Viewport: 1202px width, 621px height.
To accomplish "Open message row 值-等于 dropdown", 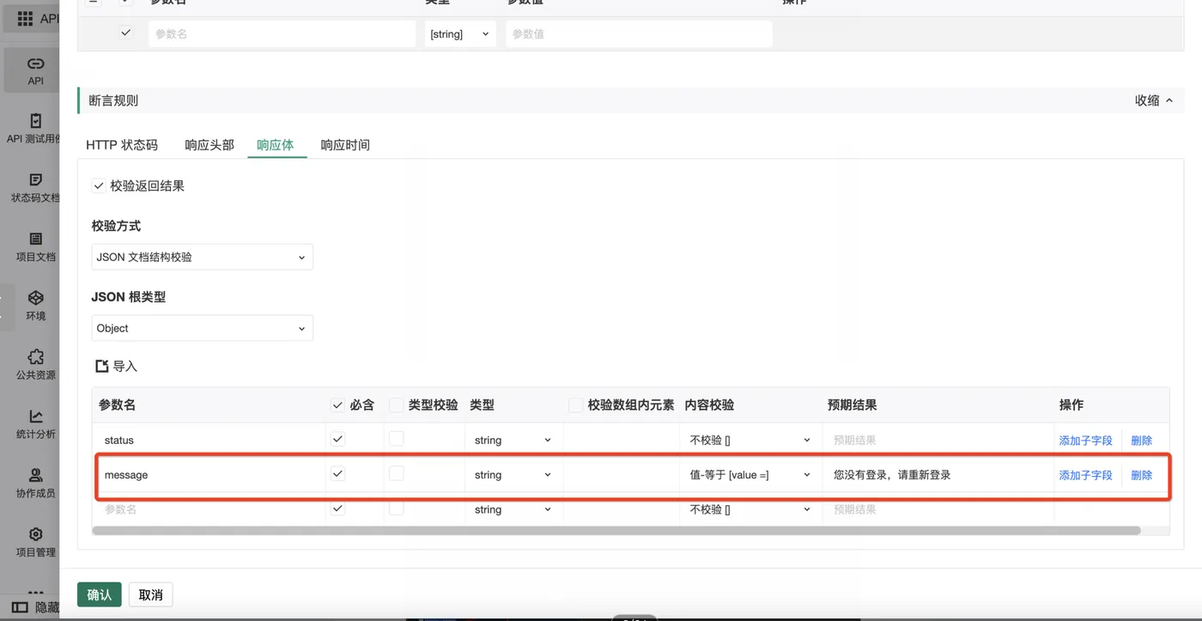I will click(x=750, y=474).
